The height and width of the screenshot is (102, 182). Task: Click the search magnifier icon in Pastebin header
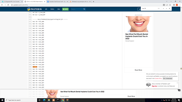coord(84,9)
